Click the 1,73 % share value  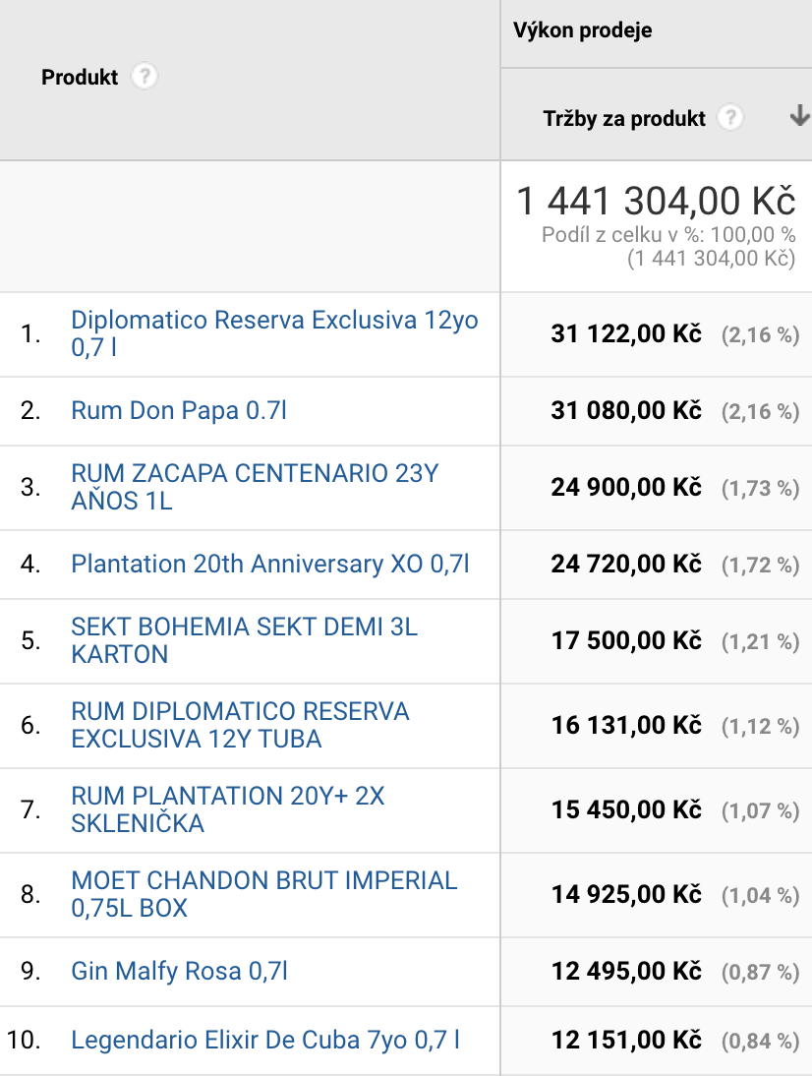pos(760,488)
